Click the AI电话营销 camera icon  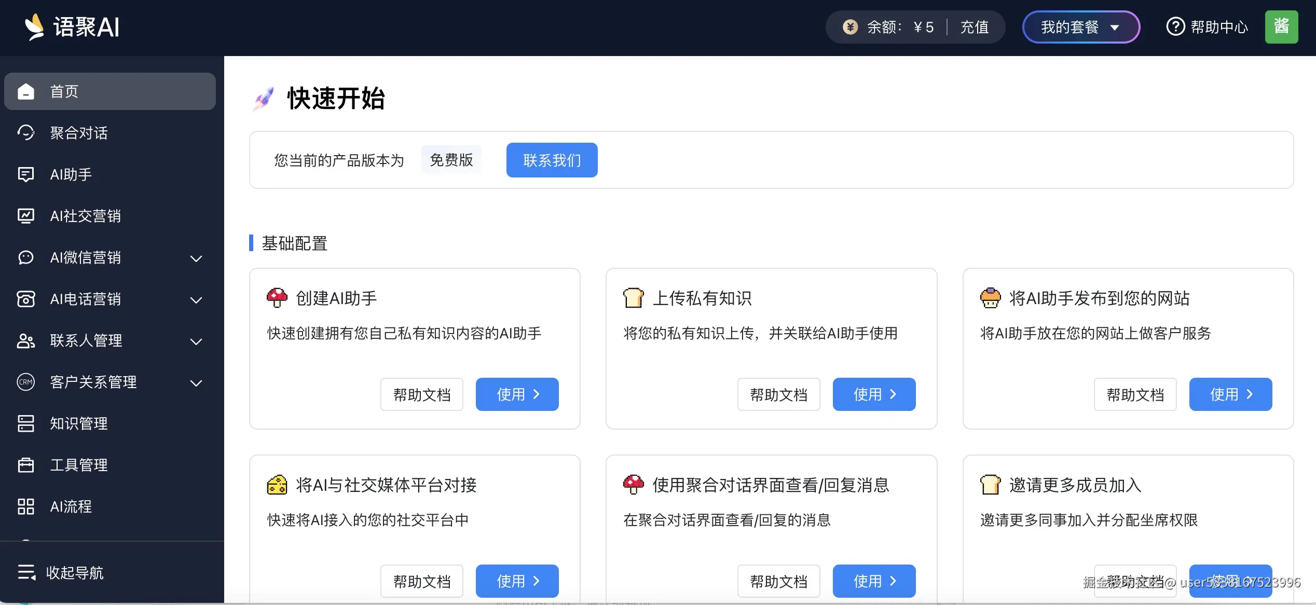tap(26, 299)
